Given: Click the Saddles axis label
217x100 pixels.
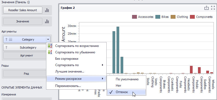Looking at the screenshot, I should [x=205, y=84].
